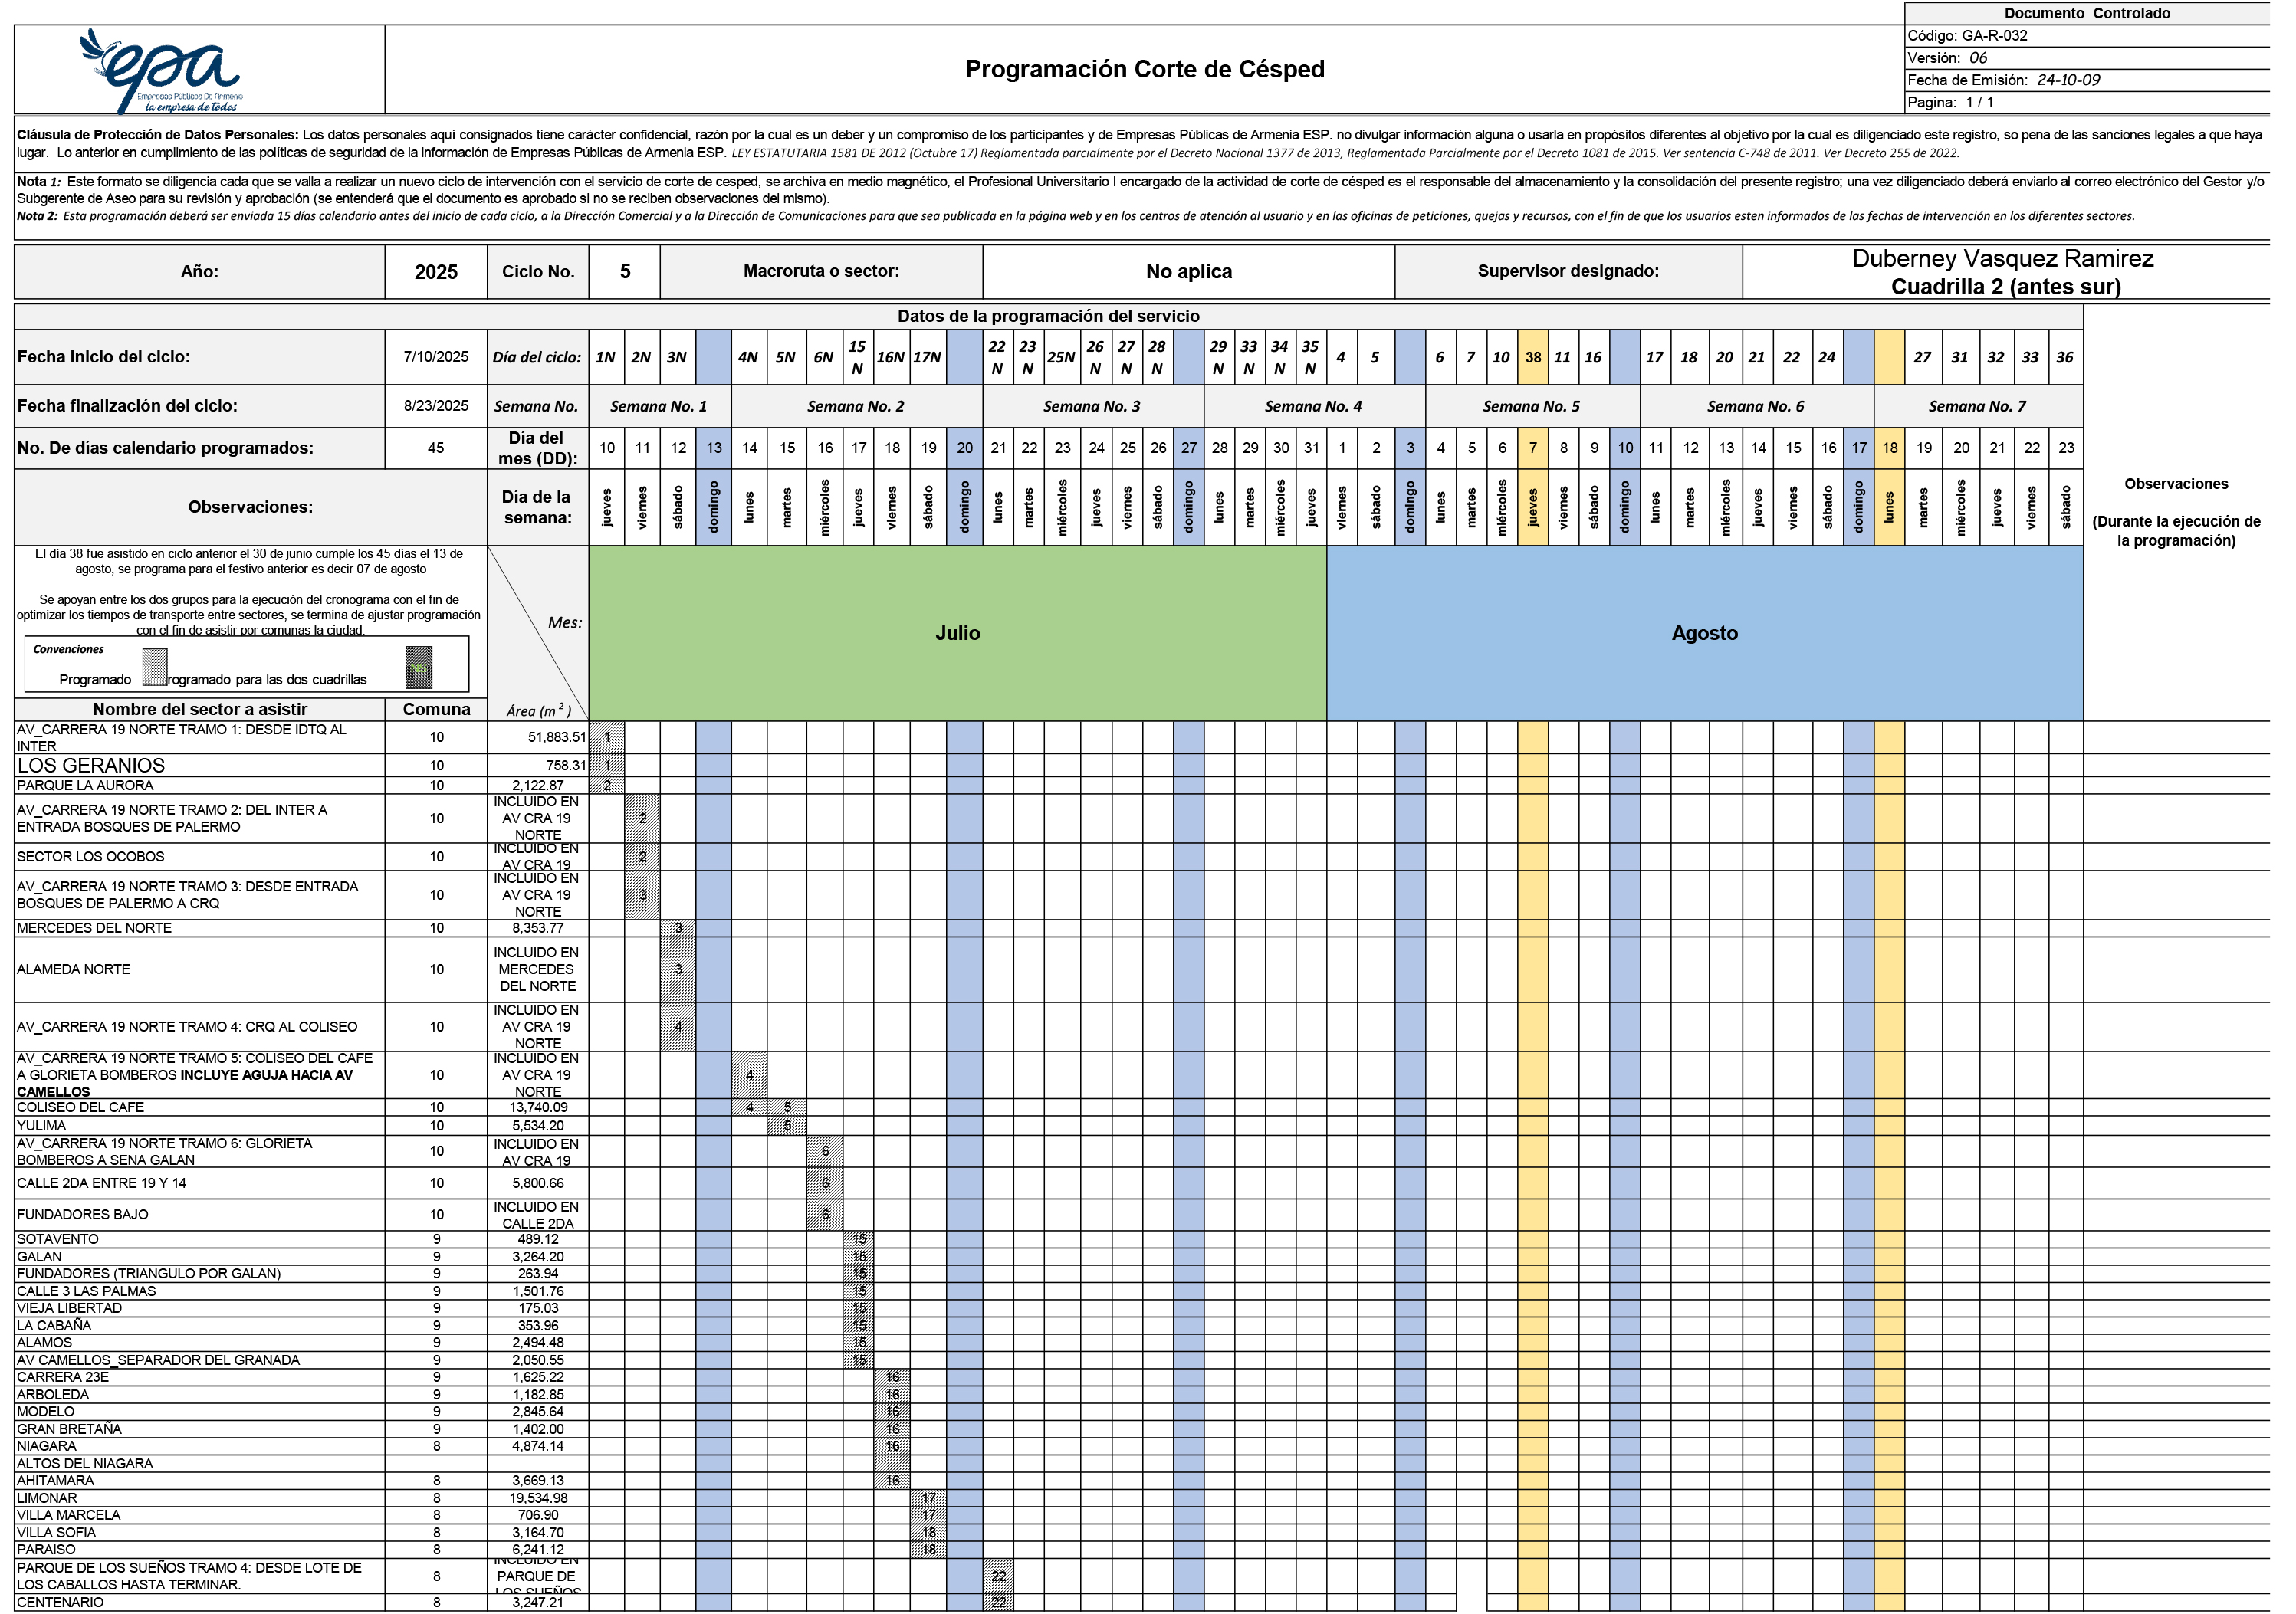2296x1614 pixels.
Task: Click the 'Documento Controlado' header cell
Action: 2086,13
